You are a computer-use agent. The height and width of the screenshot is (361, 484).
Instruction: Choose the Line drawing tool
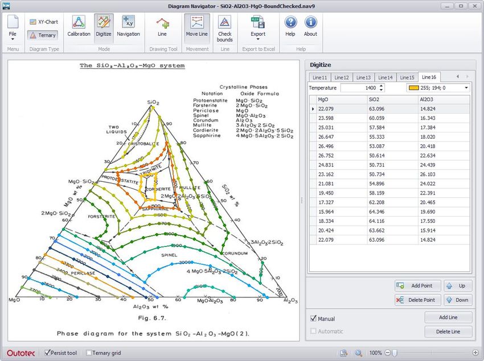coord(162,26)
